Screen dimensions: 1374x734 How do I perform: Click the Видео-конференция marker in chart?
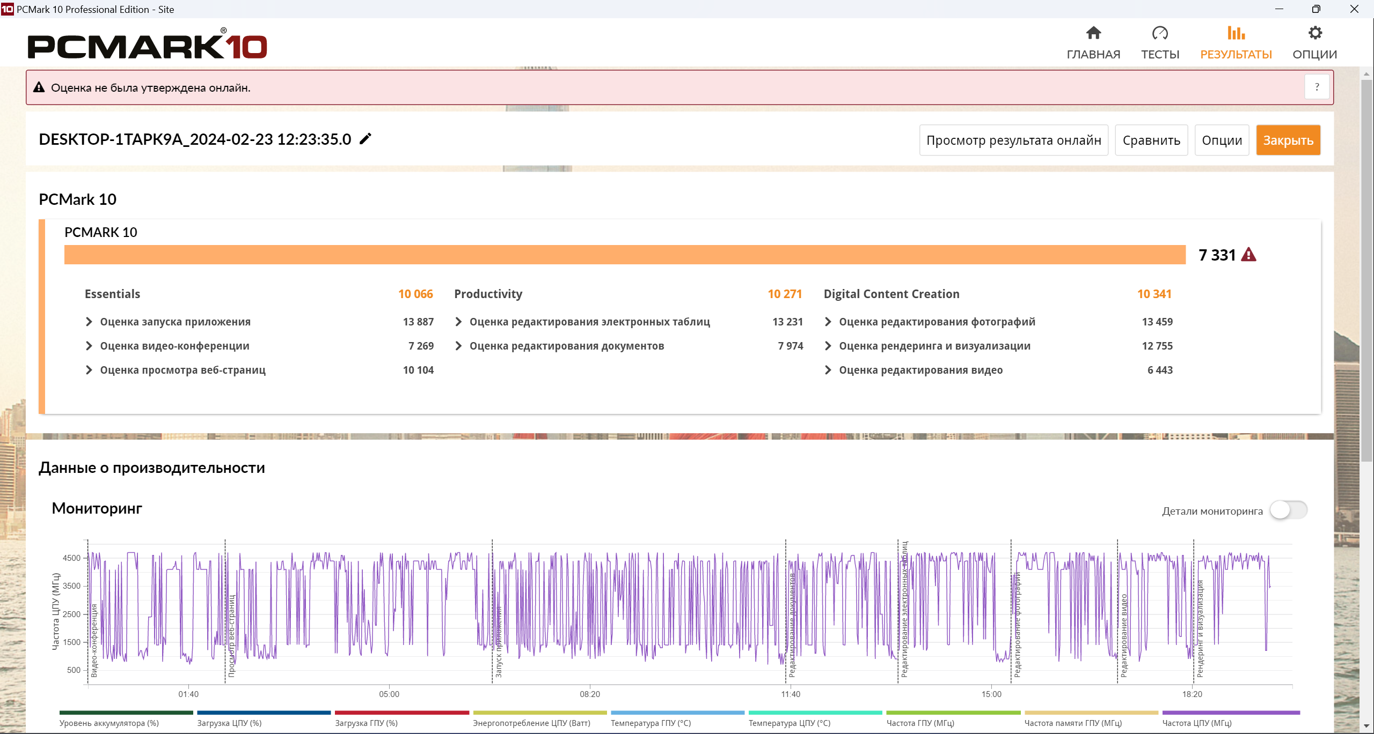tap(94, 640)
